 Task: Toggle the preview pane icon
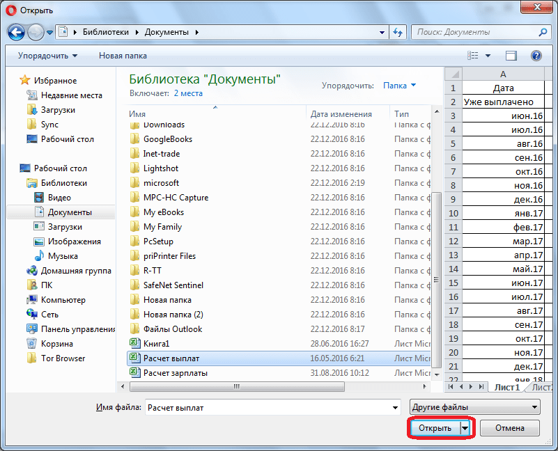(511, 56)
